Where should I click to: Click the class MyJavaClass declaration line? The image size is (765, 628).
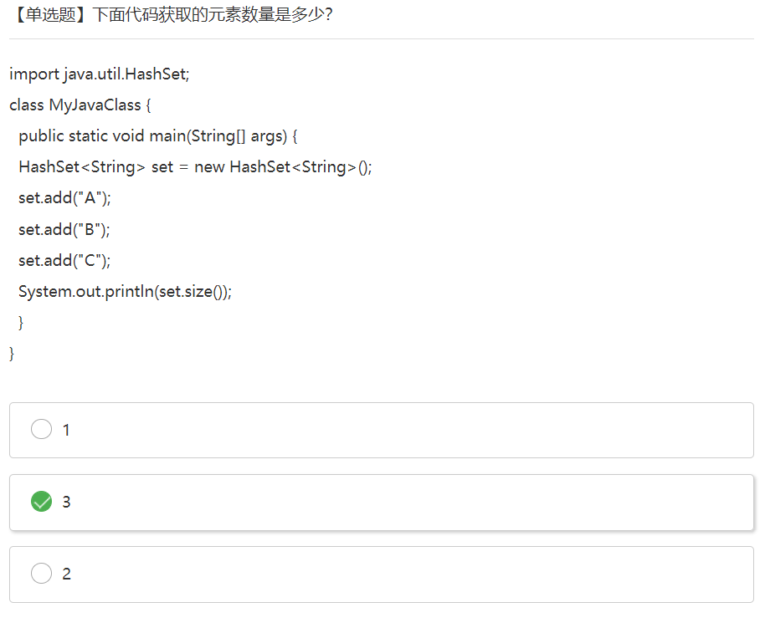tap(80, 105)
